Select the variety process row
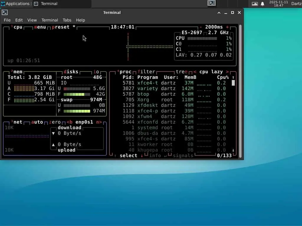302x226 pixels. click(x=172, y=89)
